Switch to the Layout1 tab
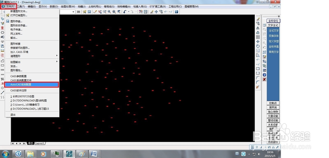 pos(40,143)
